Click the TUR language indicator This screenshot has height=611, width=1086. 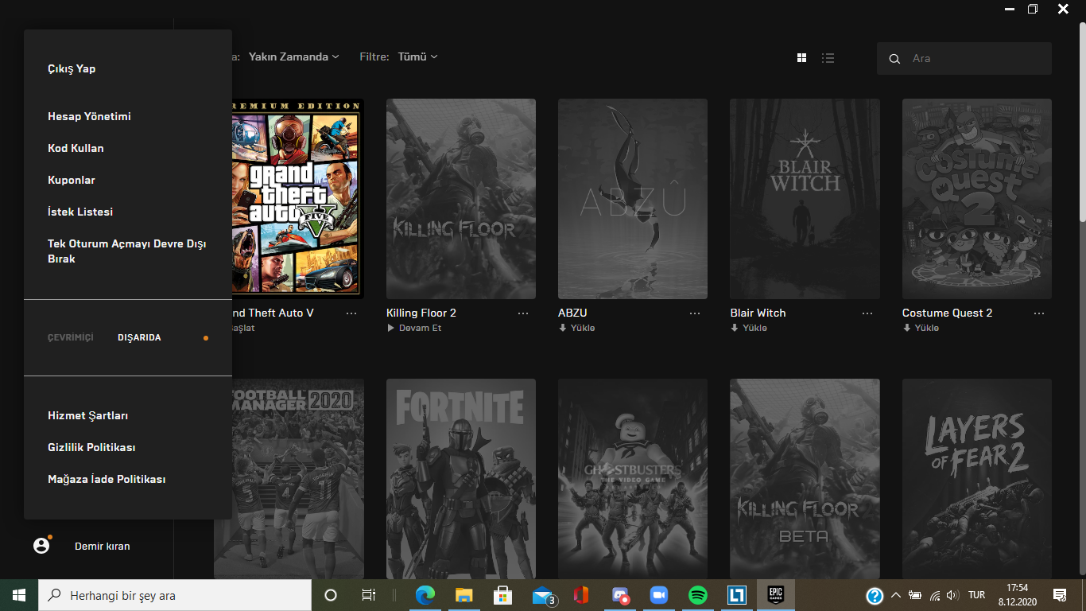pos(977,595)
